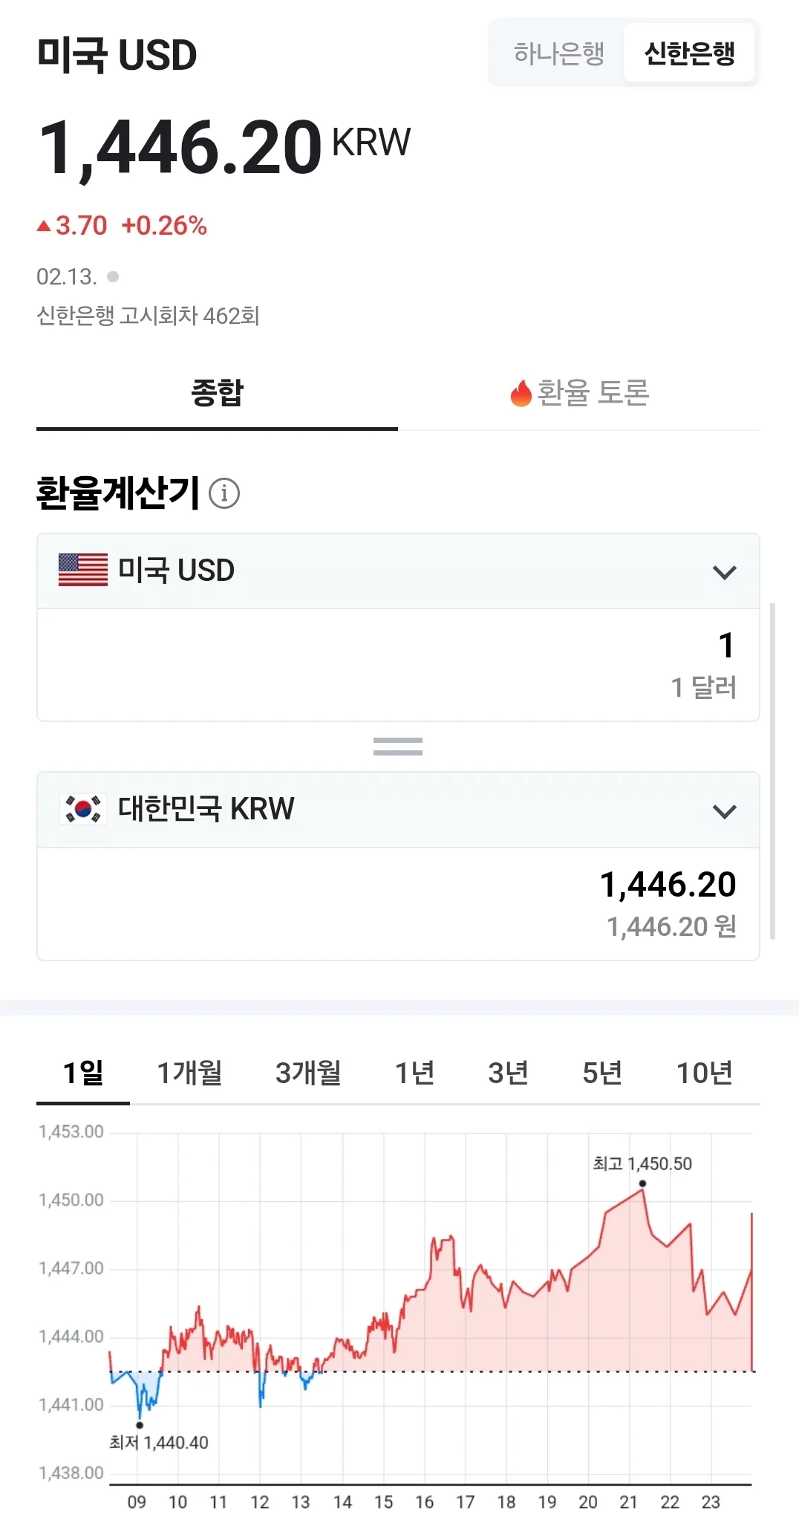The image size is (799, 1534).
Task: Switch rate source to 하나은행
Action: tap(558, 53)
